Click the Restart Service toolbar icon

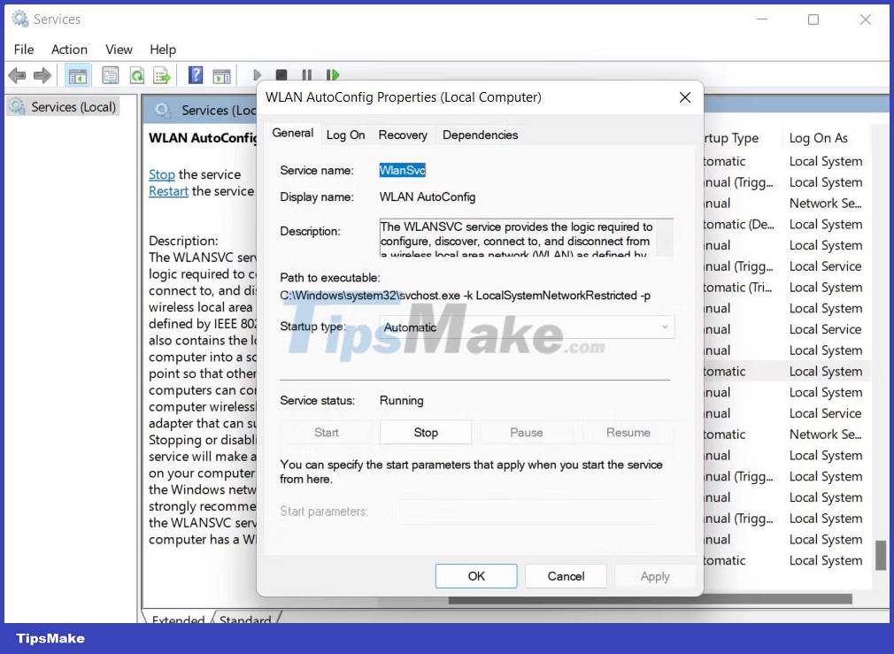[333, 74]
